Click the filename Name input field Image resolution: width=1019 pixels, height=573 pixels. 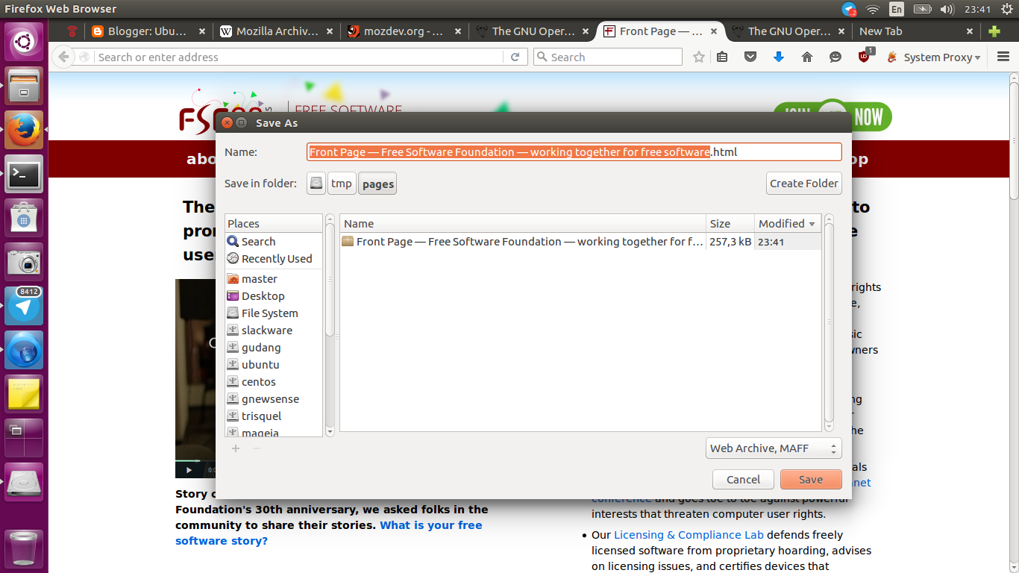click(x=574, y=151)
